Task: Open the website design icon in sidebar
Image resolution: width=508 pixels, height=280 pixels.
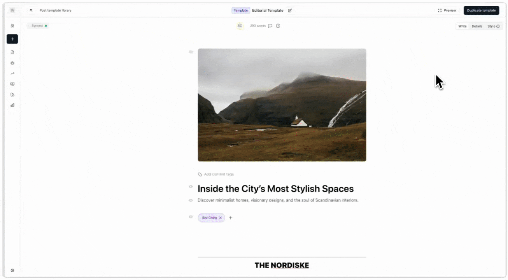Action: (12, 94)
